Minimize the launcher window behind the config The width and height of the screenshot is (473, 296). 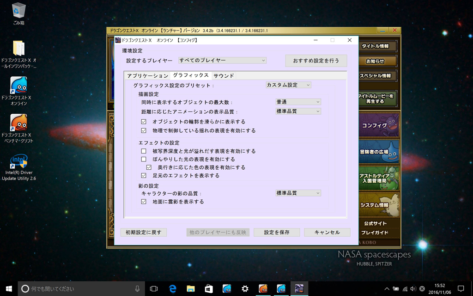pyautogui.click(x=382, y=31)
